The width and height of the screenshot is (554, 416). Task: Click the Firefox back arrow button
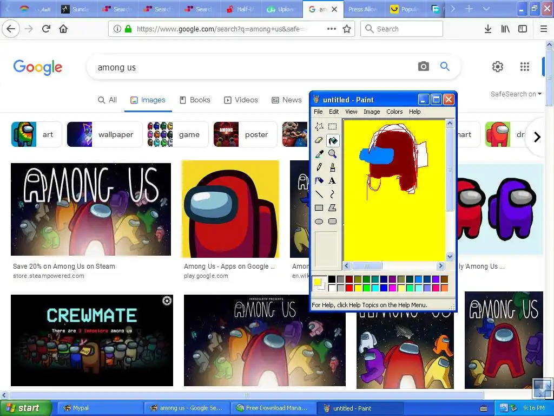click(11, 29)
